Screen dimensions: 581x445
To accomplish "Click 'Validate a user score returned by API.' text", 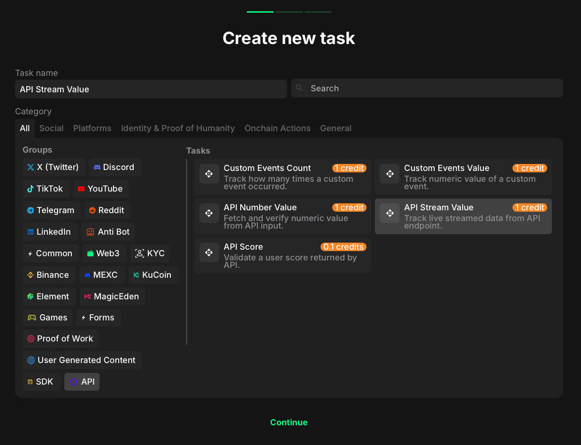I will coord(290,261).
